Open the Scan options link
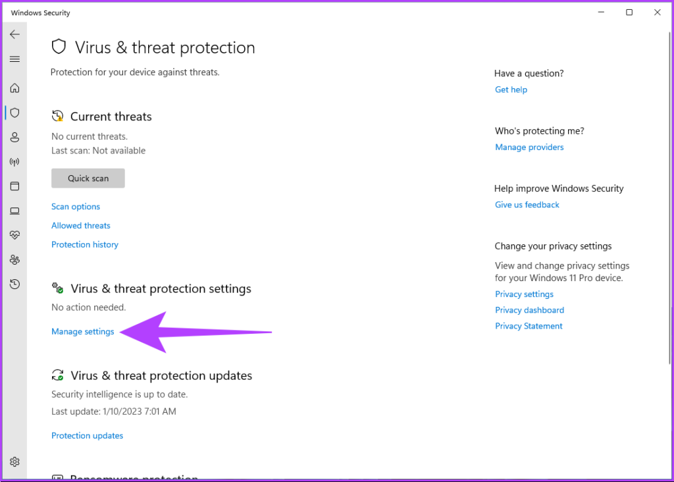Screen dimensions: 674x482 [76, 207]
